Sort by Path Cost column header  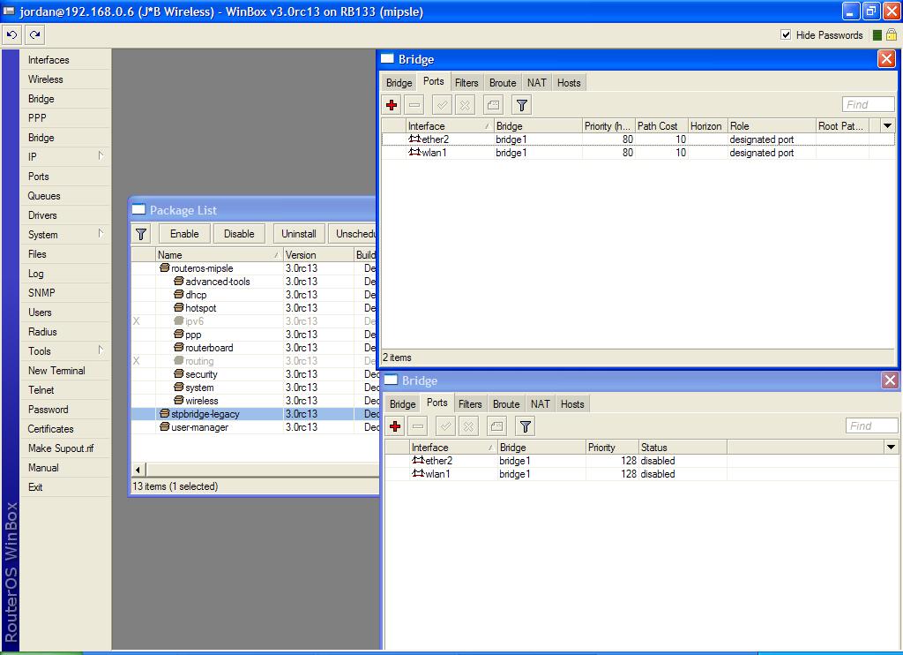tap(661, 125)
